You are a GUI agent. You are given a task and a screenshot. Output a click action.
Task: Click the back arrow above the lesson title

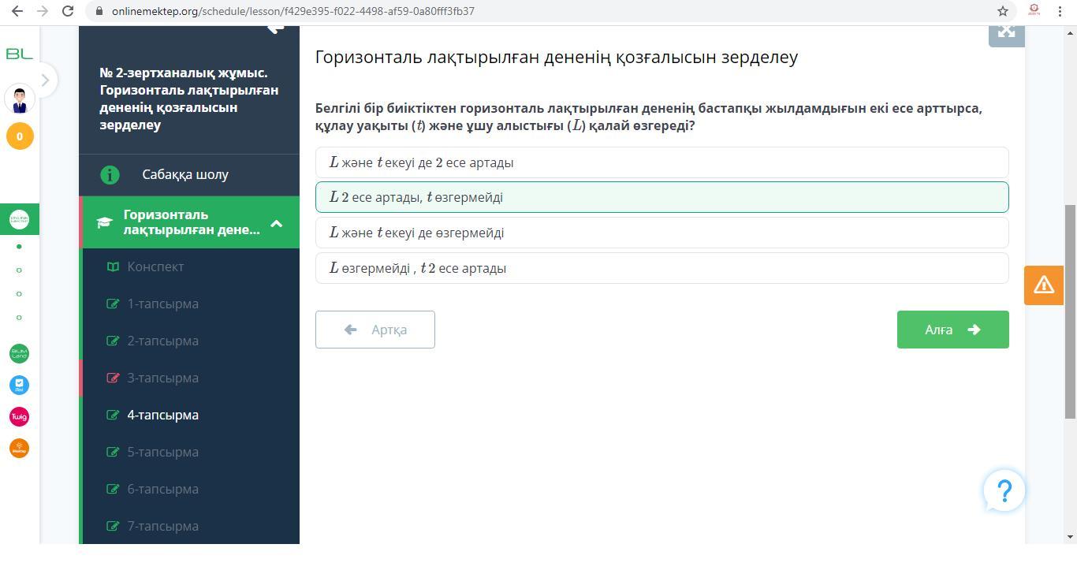click(x=275, y=29)
